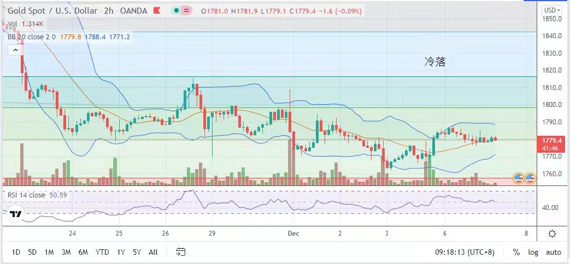Click the RSI 14 close indicator legend
Screen dimensions: 570x264
click(x=26, y=195)
